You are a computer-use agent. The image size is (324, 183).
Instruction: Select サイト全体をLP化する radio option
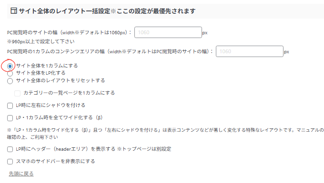[10, 73]
